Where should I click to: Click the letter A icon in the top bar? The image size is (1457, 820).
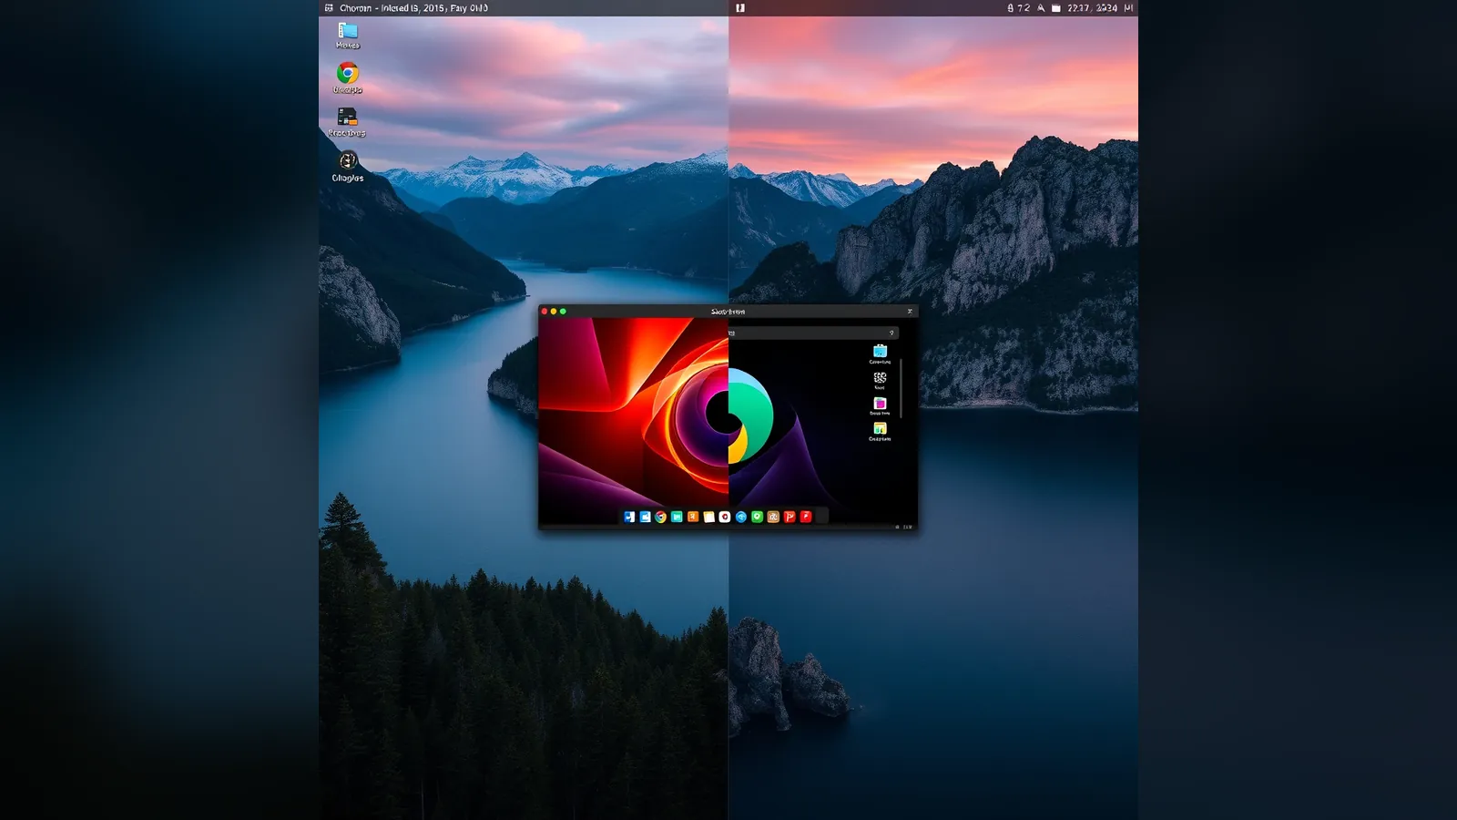[1041, 7]
